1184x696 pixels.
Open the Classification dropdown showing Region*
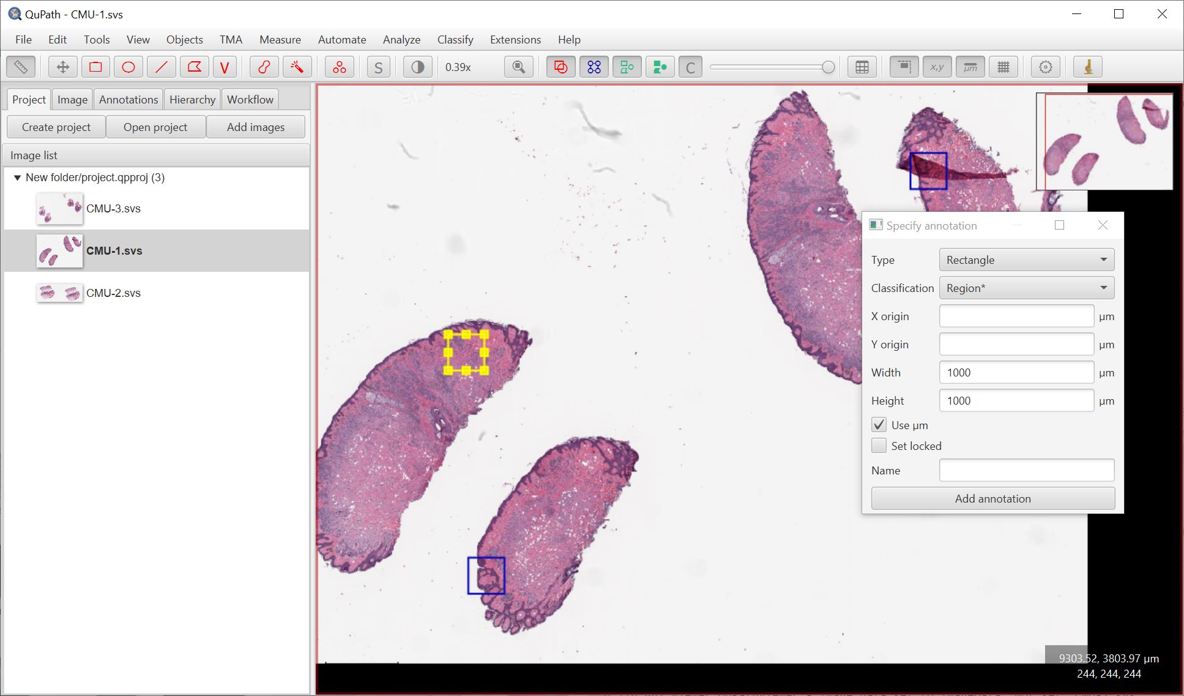(x=1026, y=288)
